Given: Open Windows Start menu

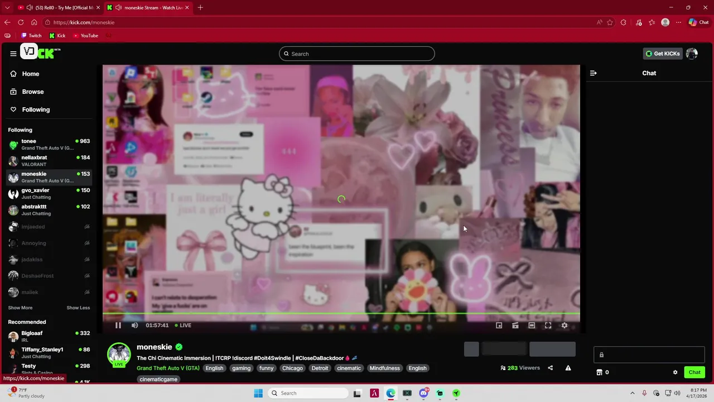Looking at the screenshot, I should click(x=258, y=393).
